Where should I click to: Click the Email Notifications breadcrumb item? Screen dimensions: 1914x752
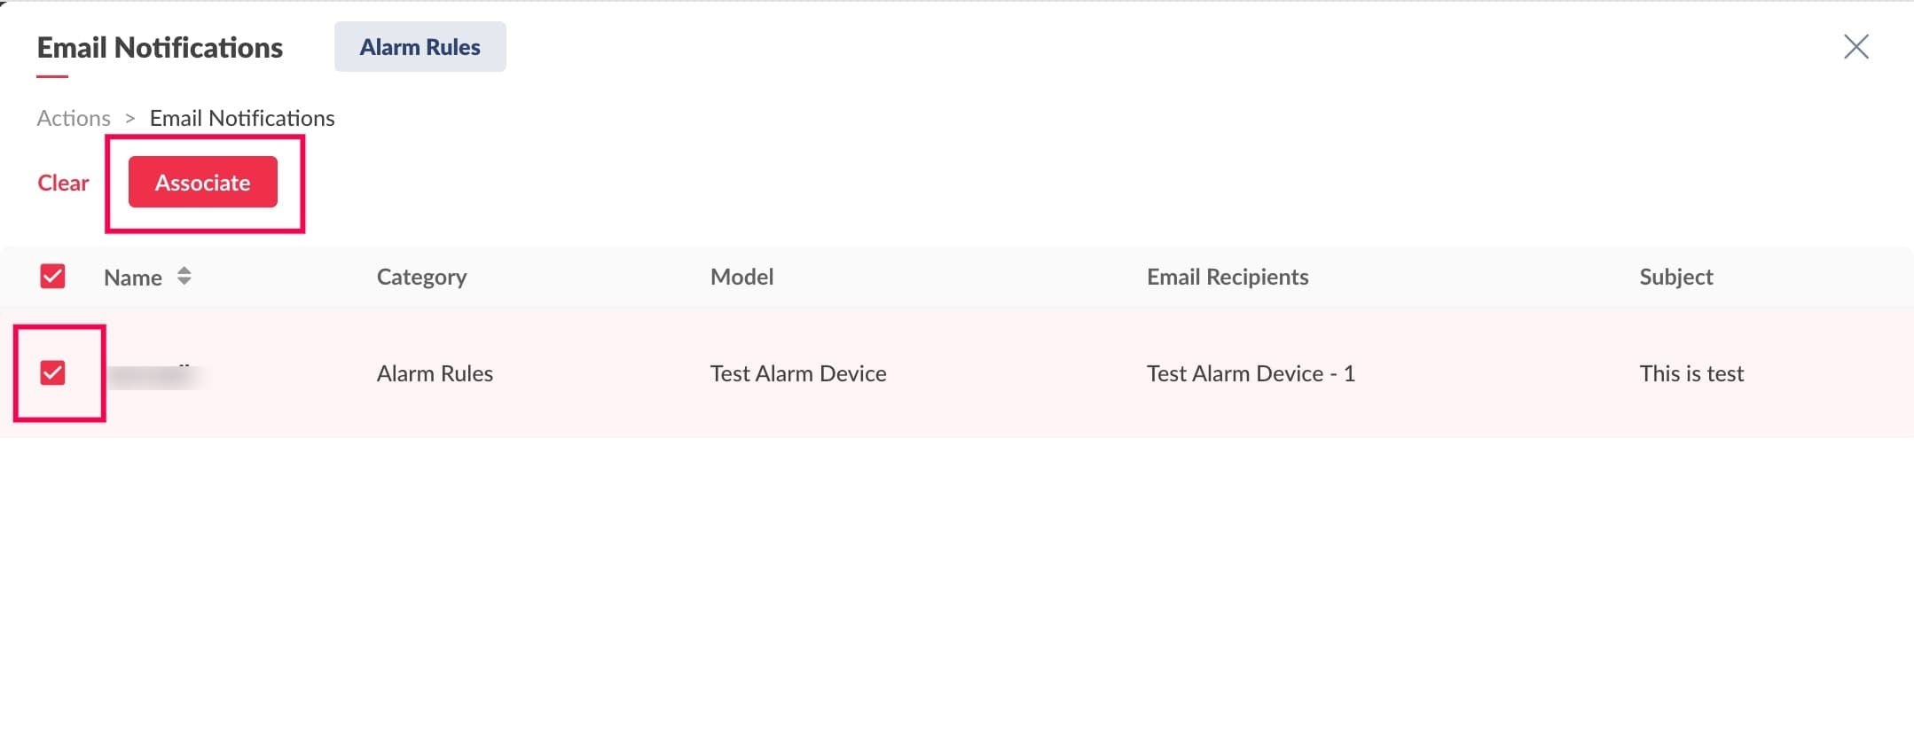(x=242, y=118)
